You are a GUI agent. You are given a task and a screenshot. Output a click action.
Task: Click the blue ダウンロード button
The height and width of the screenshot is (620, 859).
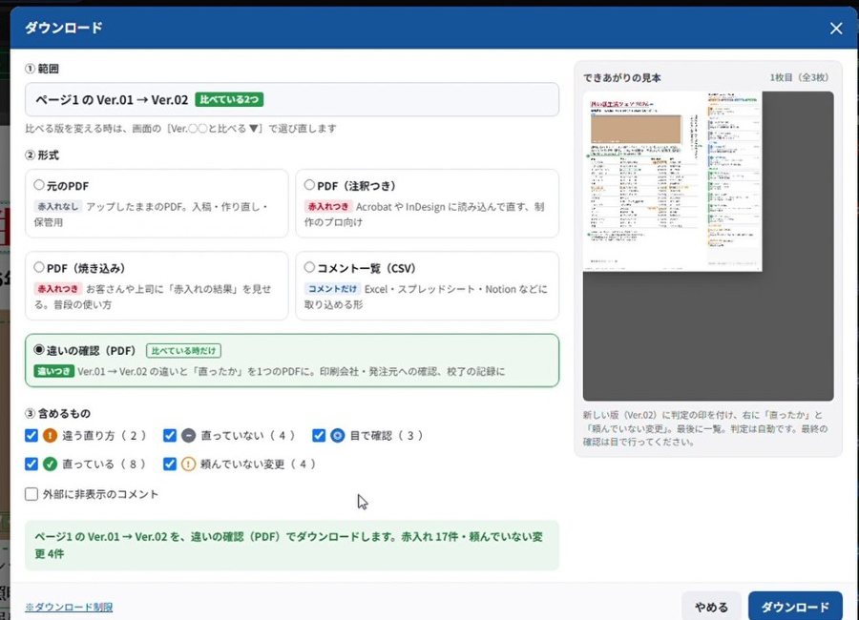795,607
